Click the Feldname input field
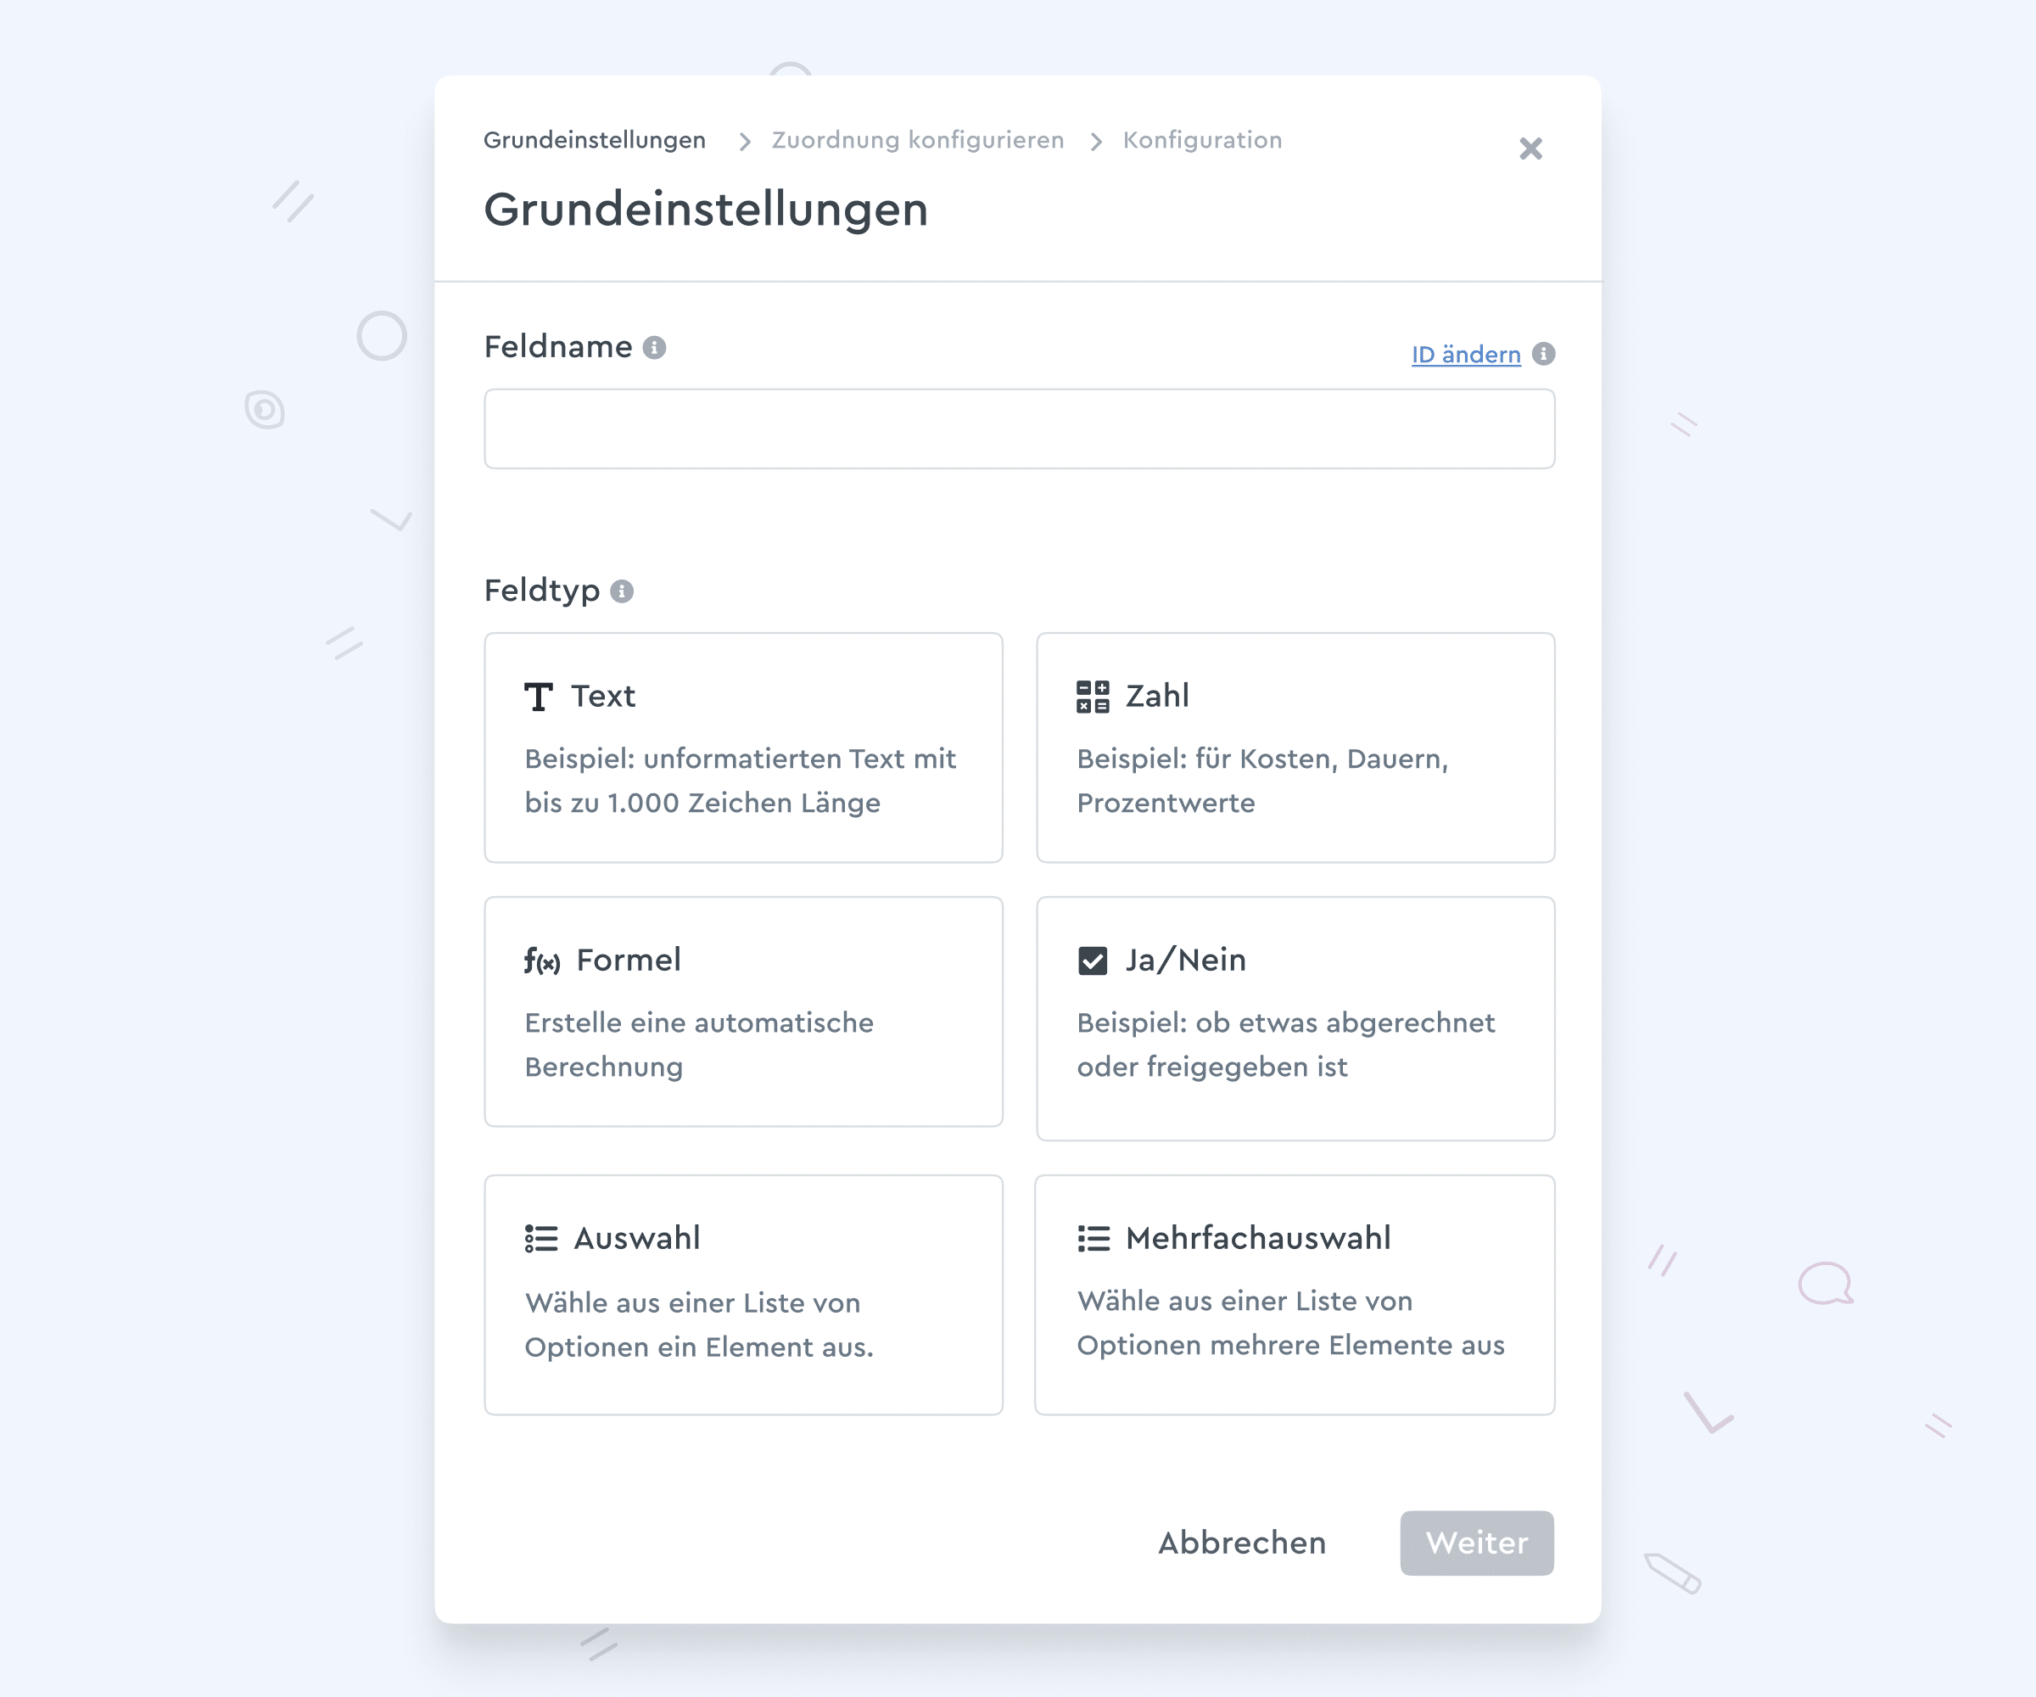Viewport: 2036px width, 1697px height. (1018, 426)
